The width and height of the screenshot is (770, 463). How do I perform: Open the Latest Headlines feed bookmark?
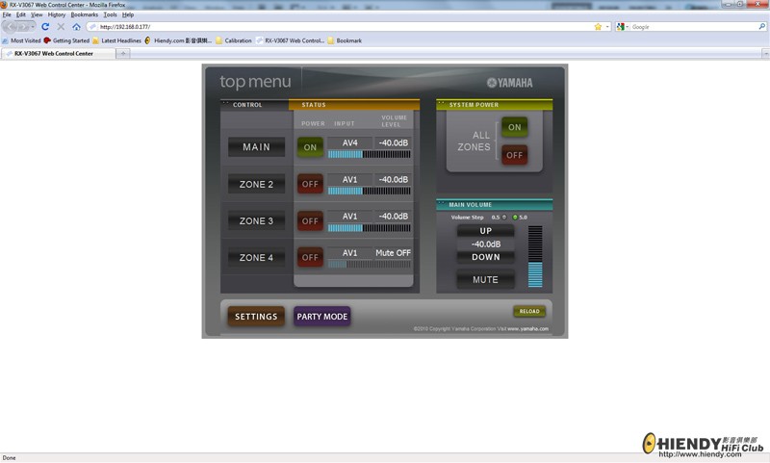[x=116, y=40]
